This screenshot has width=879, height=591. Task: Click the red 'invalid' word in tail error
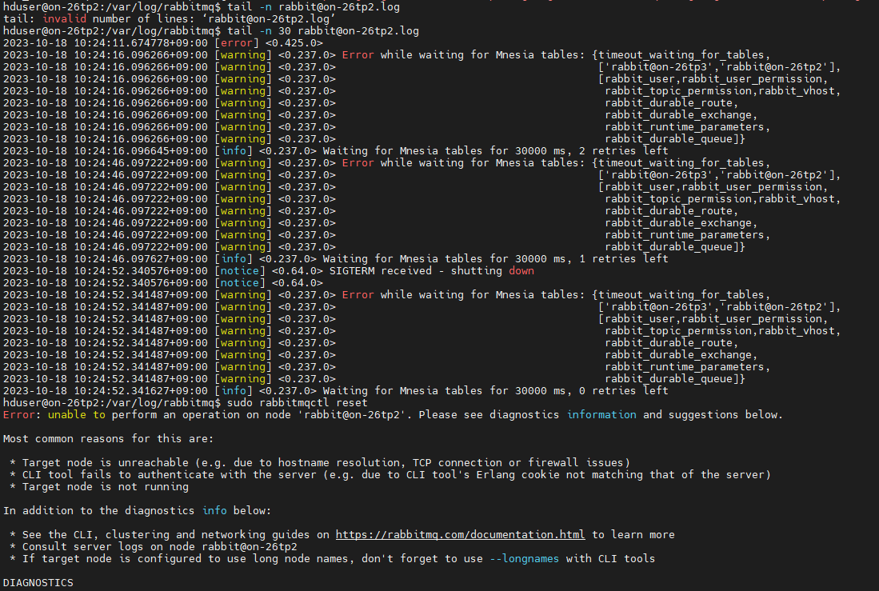(64, 19)
